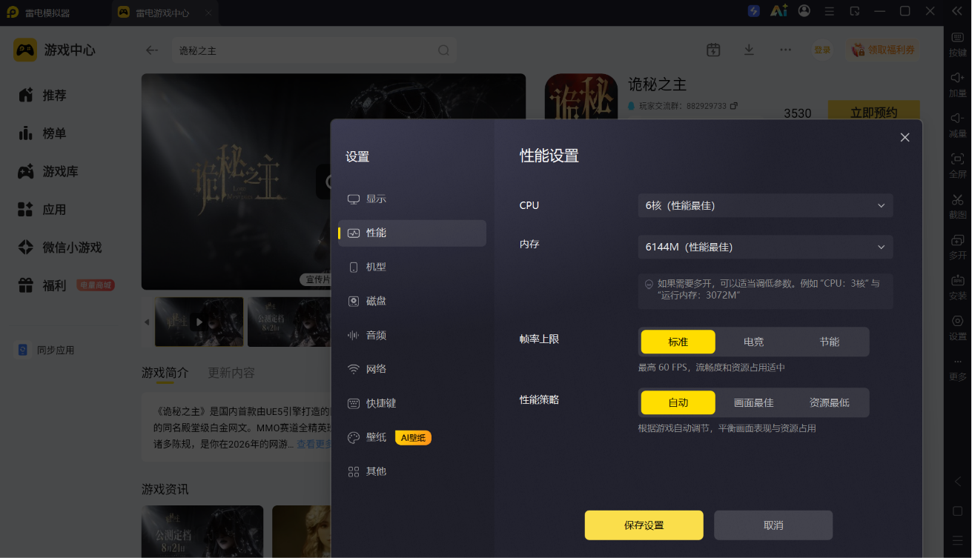This screenshot has height=558, width=972.
Task: Tap the Android home square in right sidebar
Action: coord(958,511)
